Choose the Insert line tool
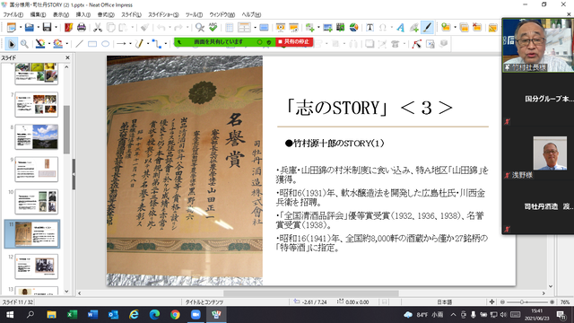 (79, 44)
